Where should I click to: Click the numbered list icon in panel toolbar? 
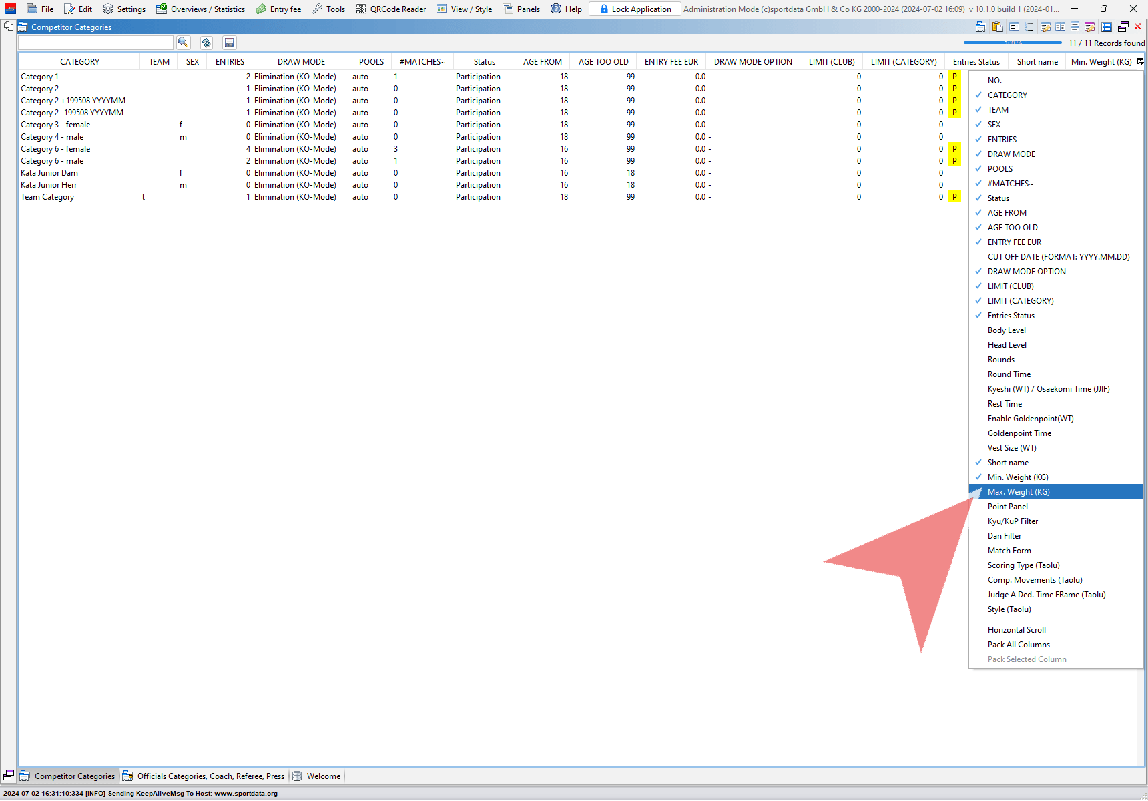pyautogui.click(x=1029, y=27)
